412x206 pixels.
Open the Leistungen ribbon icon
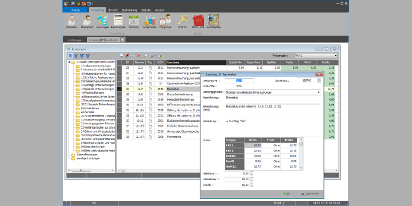102,21
